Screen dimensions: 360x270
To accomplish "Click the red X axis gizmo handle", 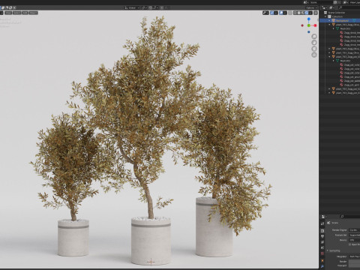I will click(x=315, y=25).
